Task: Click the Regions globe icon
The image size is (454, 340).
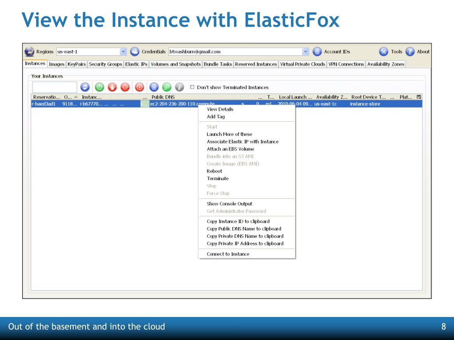Action: tap(30, 52)
